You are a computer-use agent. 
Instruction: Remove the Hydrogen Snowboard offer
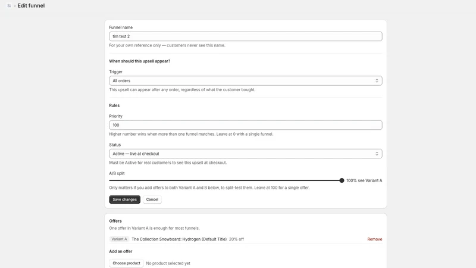click(375, 239)
